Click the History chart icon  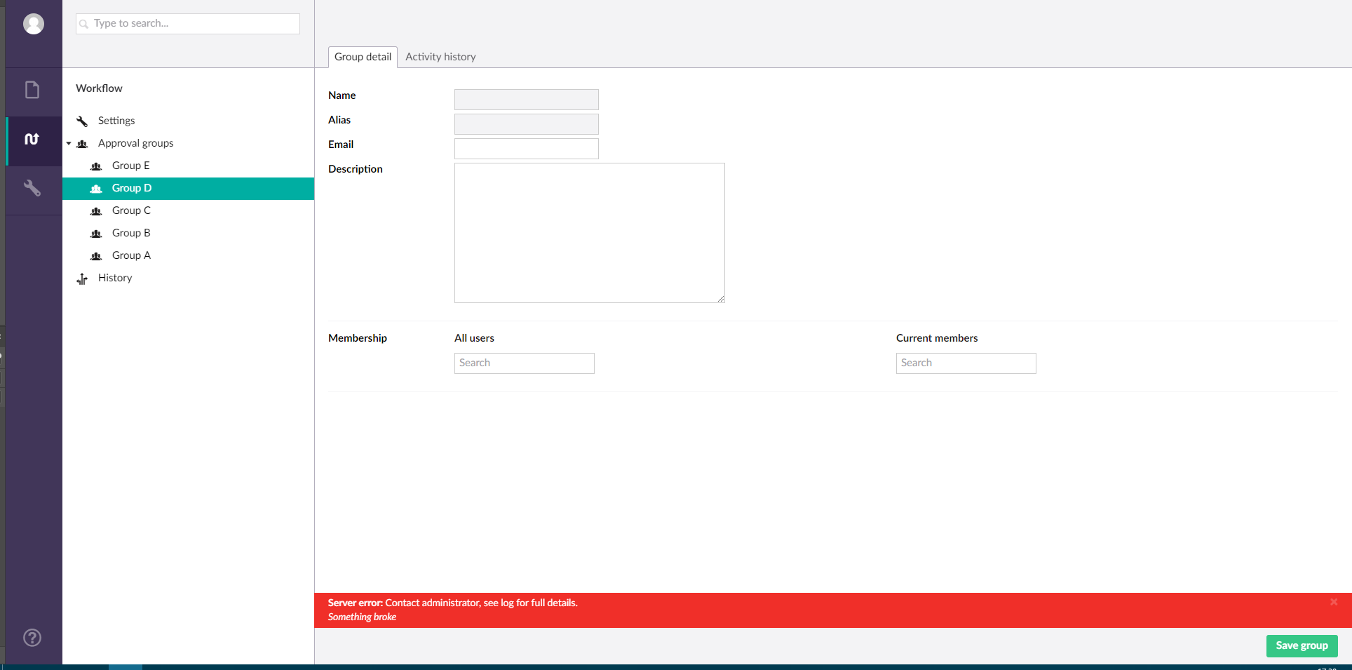[x=82, y=279]
